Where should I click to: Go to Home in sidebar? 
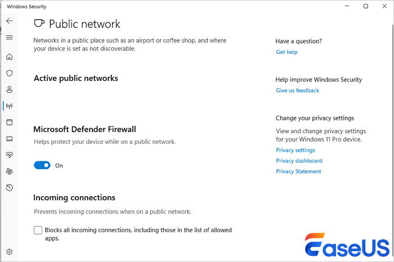pos(9,57)
